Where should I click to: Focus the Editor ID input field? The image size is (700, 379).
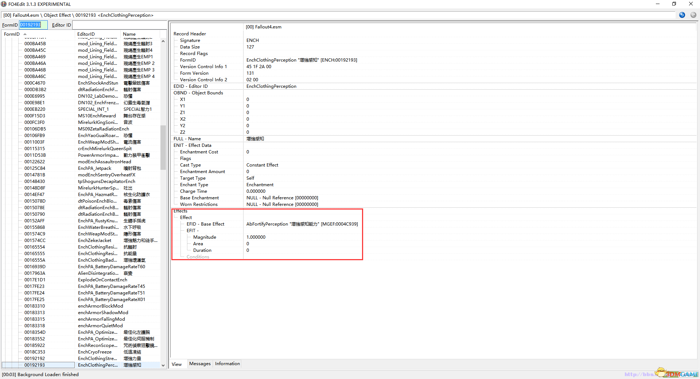pyautogui.click(x=119, y=25)
